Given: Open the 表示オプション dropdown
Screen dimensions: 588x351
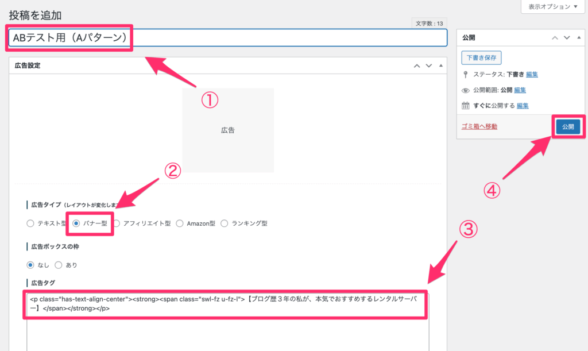Looking at the screenshot, I should tap(552, 6).
